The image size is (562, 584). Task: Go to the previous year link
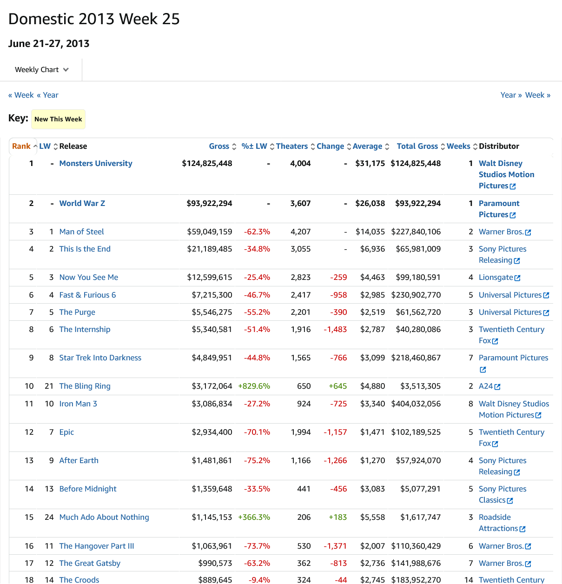47,95
